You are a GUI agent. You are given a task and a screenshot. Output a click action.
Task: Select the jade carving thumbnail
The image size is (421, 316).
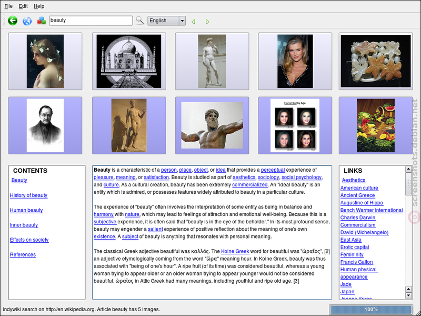pos(376,61)
